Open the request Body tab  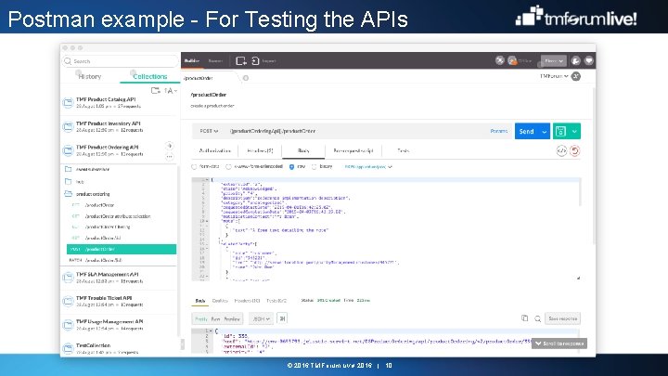point(303,151)
